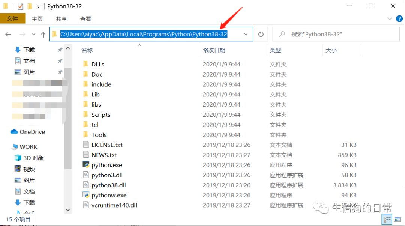Image resolution: width=405 pixels, height=226 pixels.
Task: Select the LICENSE.txt file name
Action: tap(107, 145)
